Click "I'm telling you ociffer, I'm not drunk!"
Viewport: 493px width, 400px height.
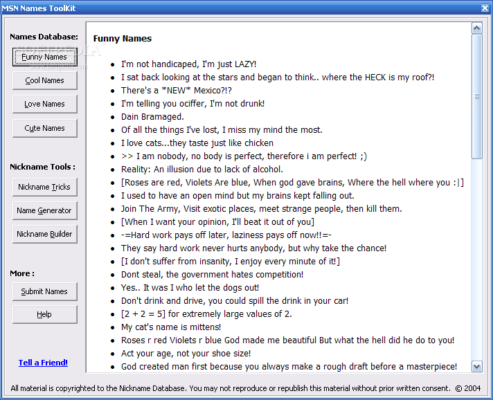pos(192,104)
